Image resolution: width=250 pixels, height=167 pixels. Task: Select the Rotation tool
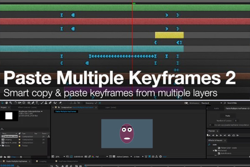point(16,103)
